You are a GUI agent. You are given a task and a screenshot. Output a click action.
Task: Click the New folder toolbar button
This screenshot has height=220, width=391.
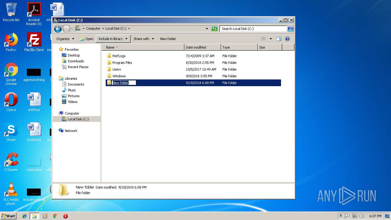(x=168, y=39)
